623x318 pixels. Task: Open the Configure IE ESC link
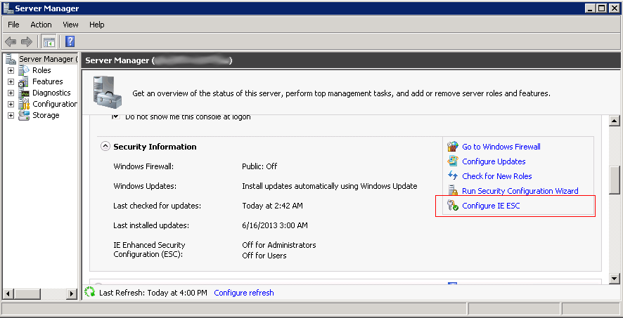491,206
